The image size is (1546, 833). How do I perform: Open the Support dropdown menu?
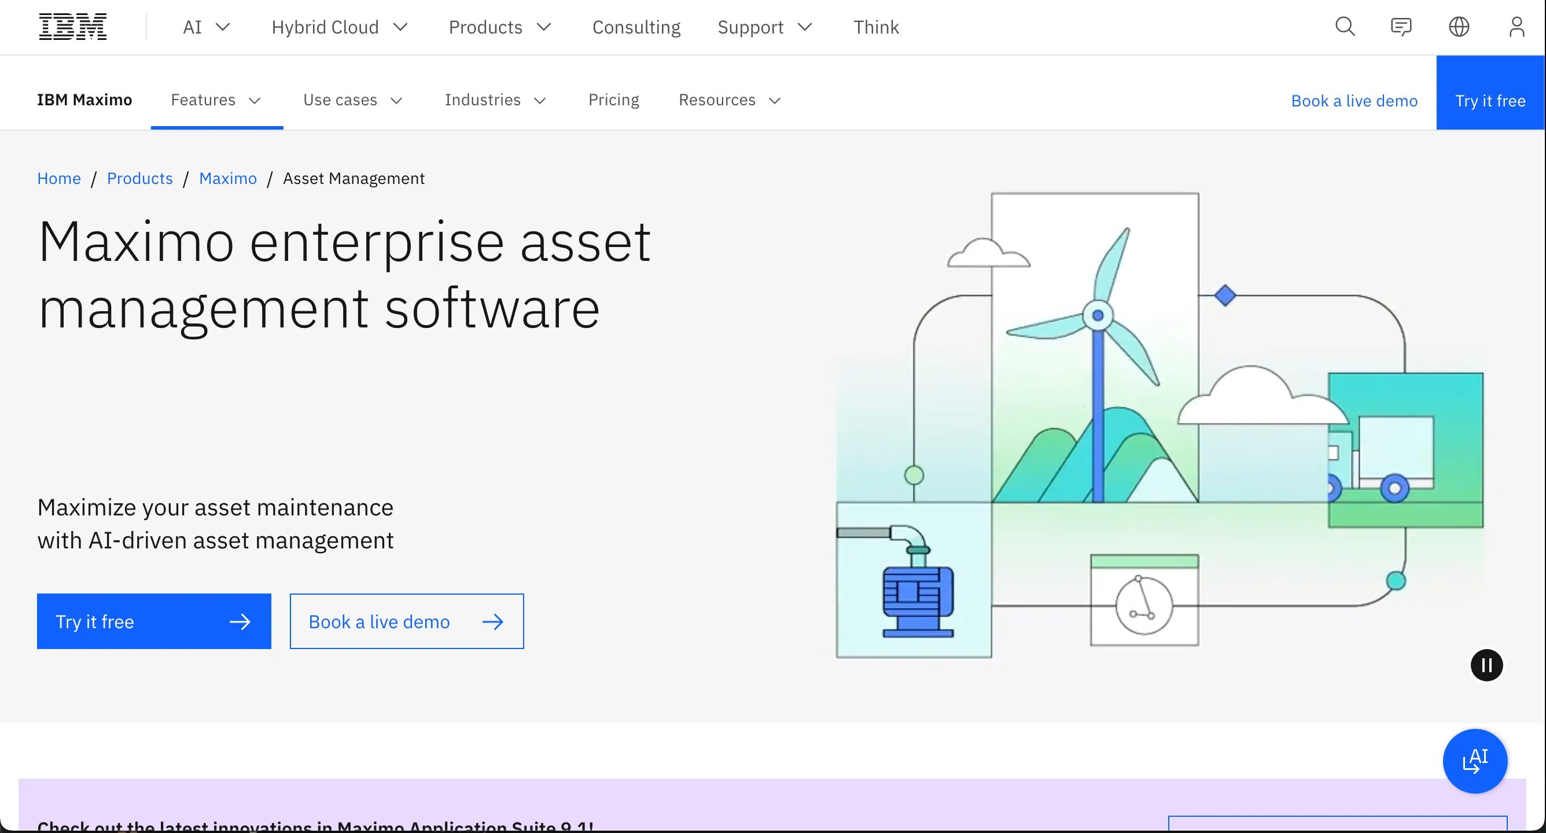(764, 27)
